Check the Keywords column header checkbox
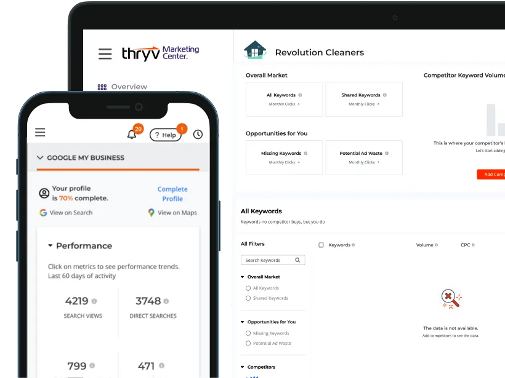 (321, 245)
